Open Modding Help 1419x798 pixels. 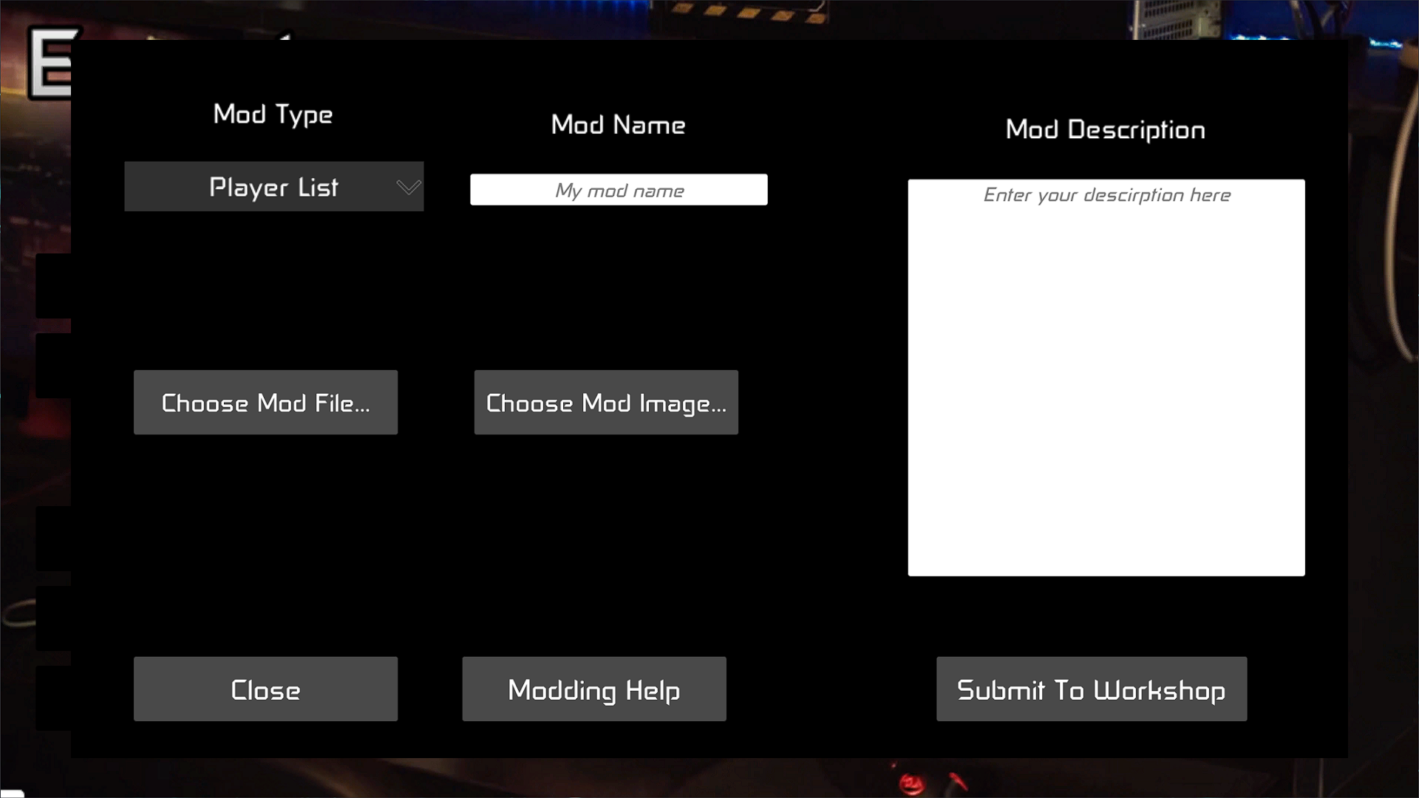point(593,689)
